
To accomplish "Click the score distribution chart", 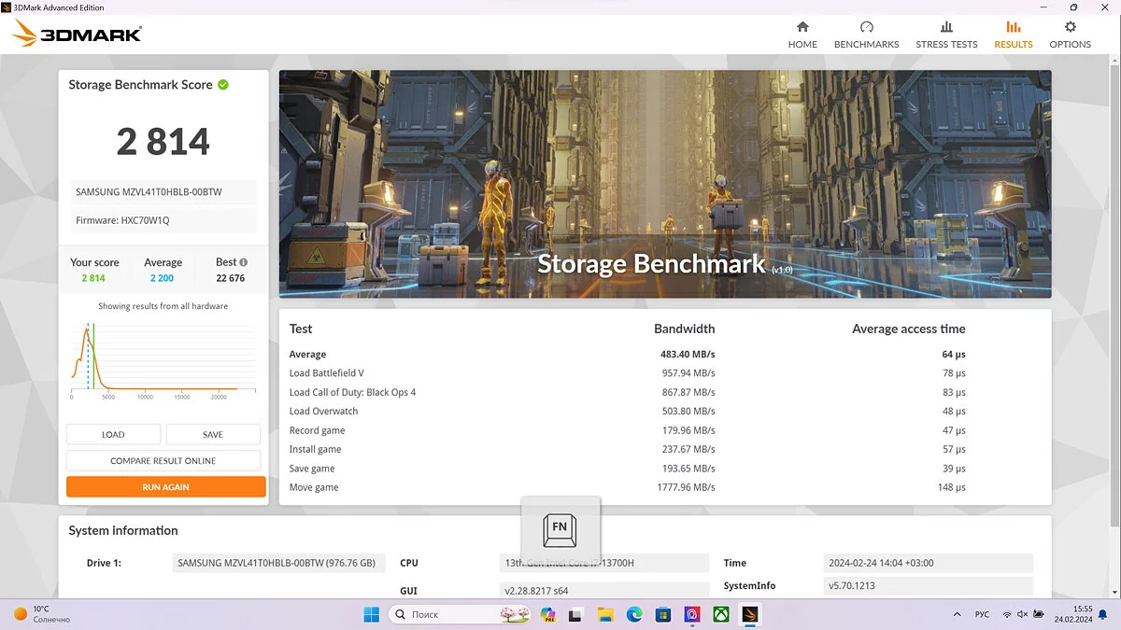I will (x=163, y=359).
